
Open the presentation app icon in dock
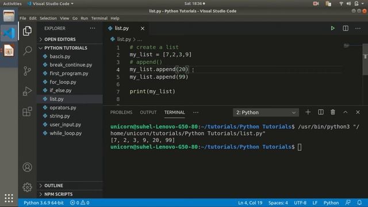[x=9, y=51]
